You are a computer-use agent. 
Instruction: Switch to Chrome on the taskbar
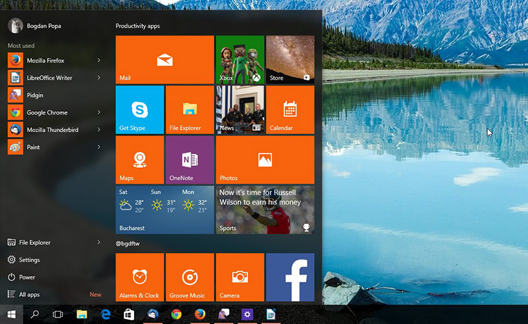[x=176, y=315]
